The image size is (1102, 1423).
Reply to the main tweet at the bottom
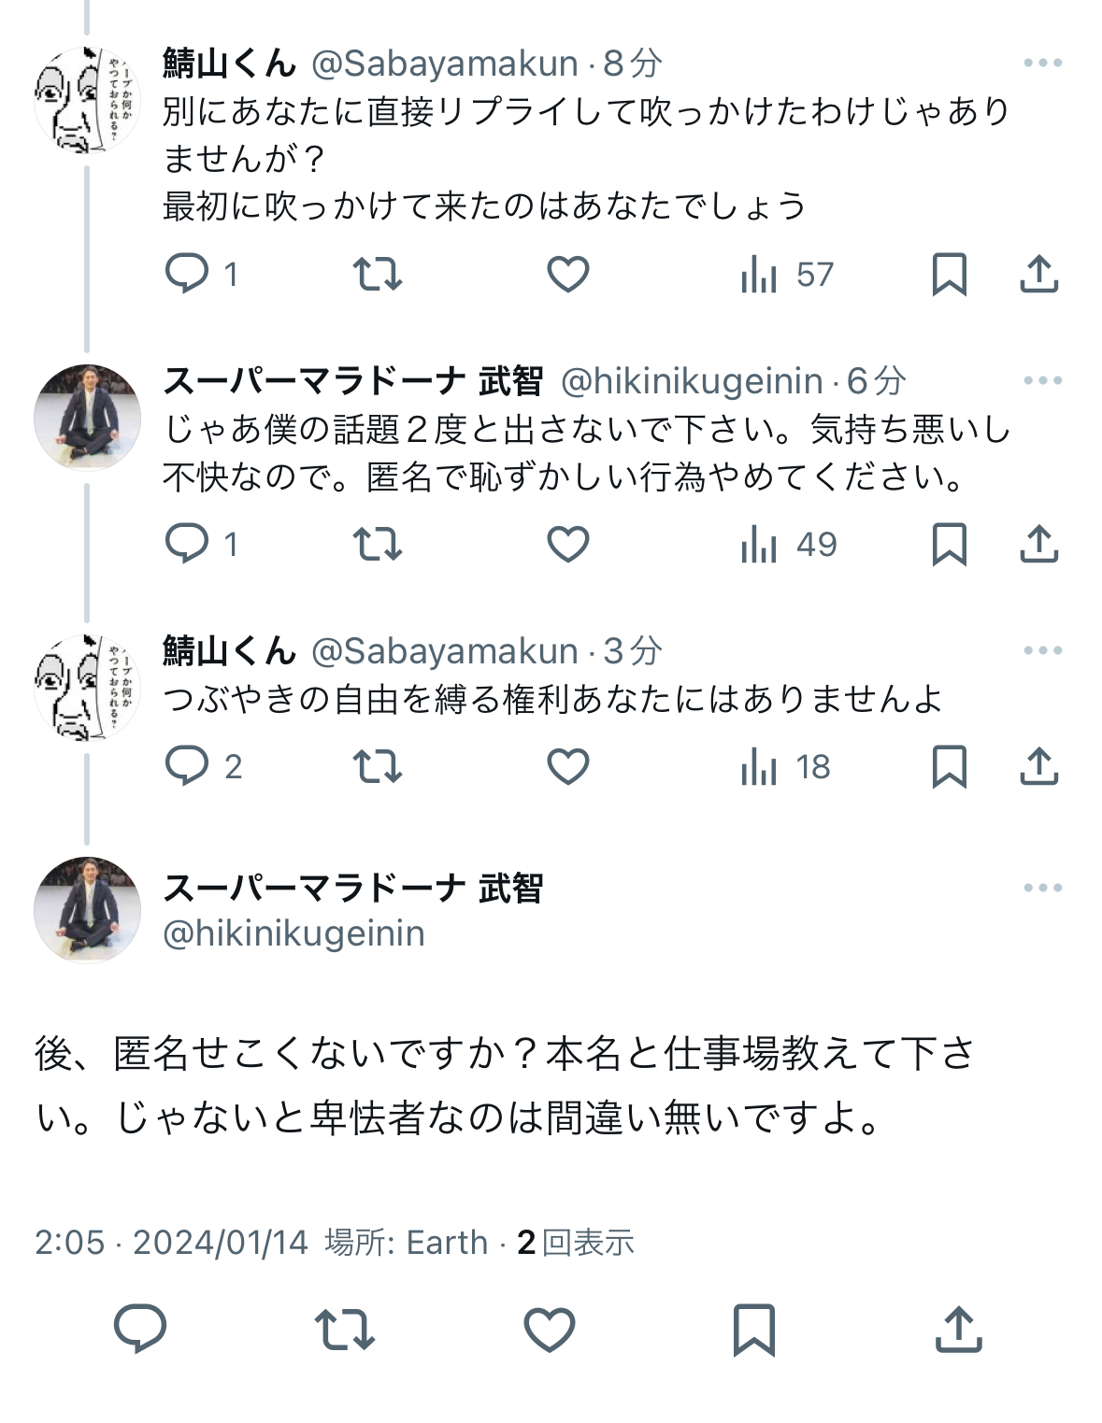140,1330
